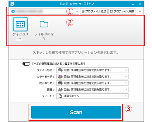Image resolution: width=152 pixels, height=122 pixels.
Task: Click the AUTO icon in ファイル形式 field
Action: [60, 70]
